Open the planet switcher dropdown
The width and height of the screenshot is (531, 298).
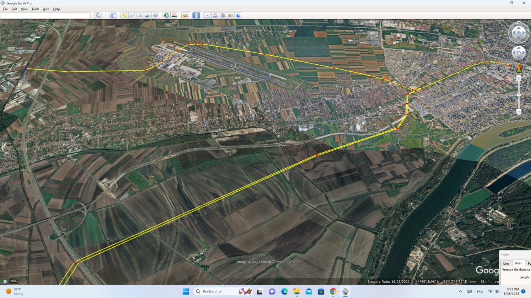(185, 16)
